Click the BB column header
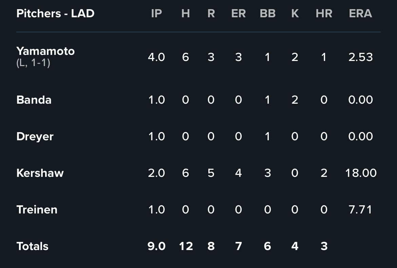397x268 pixels. [267, 14]
